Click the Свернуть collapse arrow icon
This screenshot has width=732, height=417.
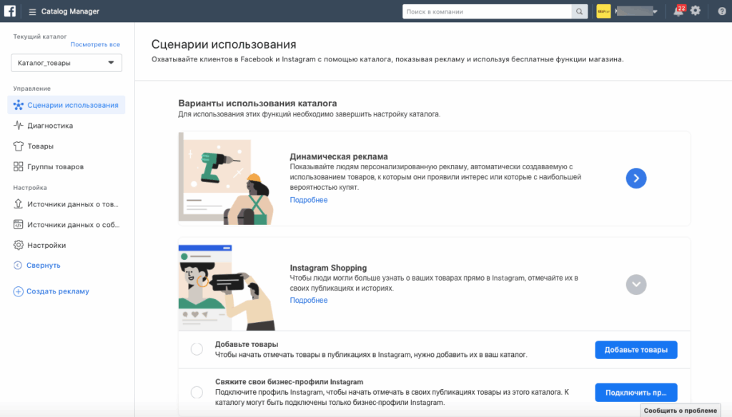(x=18, y=266)
